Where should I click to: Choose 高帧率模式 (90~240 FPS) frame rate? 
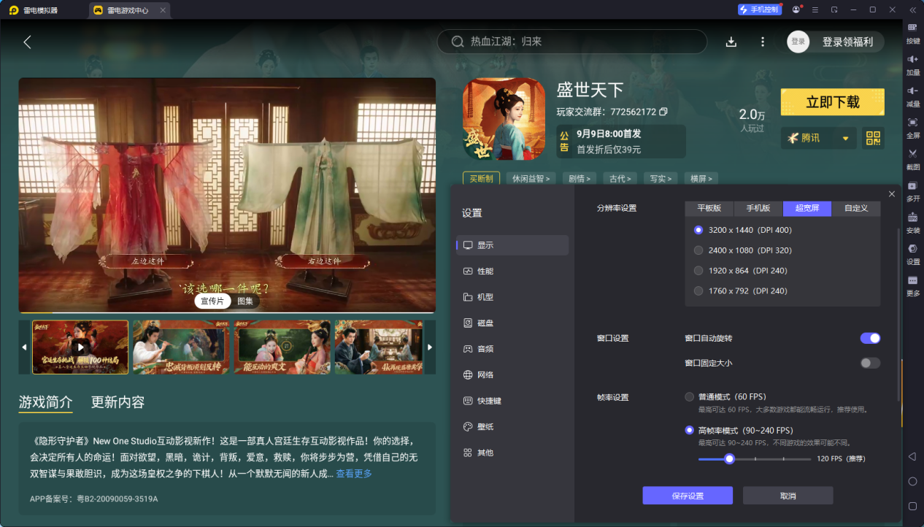coord(690,431)
